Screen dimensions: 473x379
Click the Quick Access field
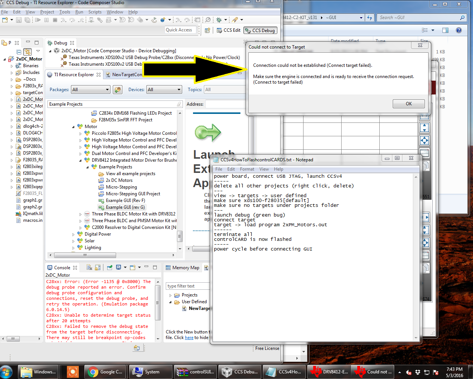(181, 30)
